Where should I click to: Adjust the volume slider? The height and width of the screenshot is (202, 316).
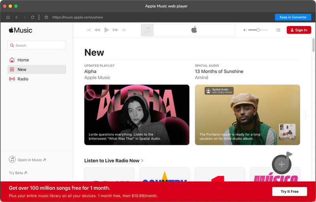point(258,30)
